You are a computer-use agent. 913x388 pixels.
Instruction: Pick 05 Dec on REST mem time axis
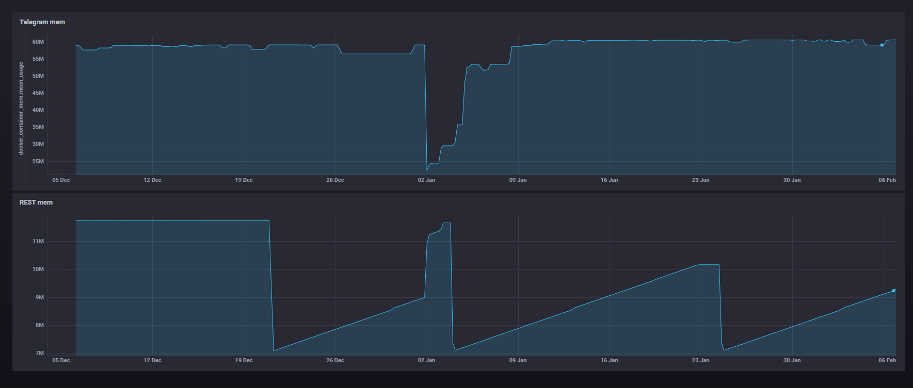tap(61, 360)
